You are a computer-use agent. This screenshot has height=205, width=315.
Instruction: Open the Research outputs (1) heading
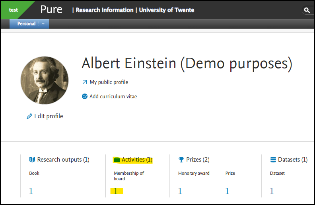coord(63,160)
